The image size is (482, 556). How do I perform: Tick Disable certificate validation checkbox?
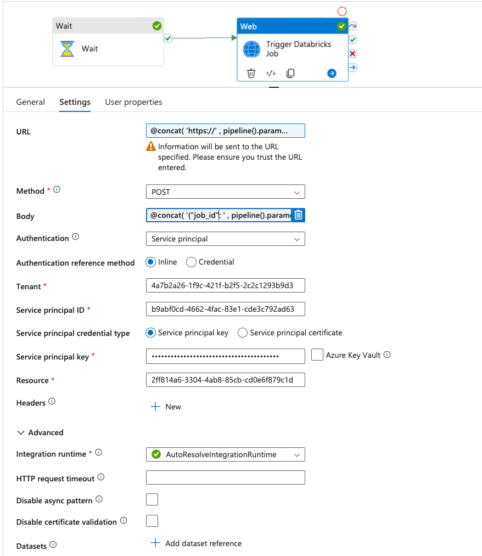pos(152,521)
